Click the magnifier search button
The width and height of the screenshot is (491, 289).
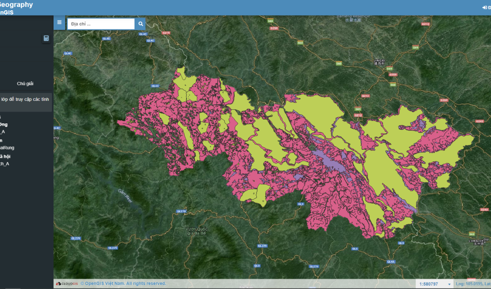[140, 24]
